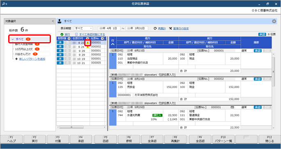Select the 銀行入出金明細 pattern
Screen dimensions: 281x149
coord(32,44)
